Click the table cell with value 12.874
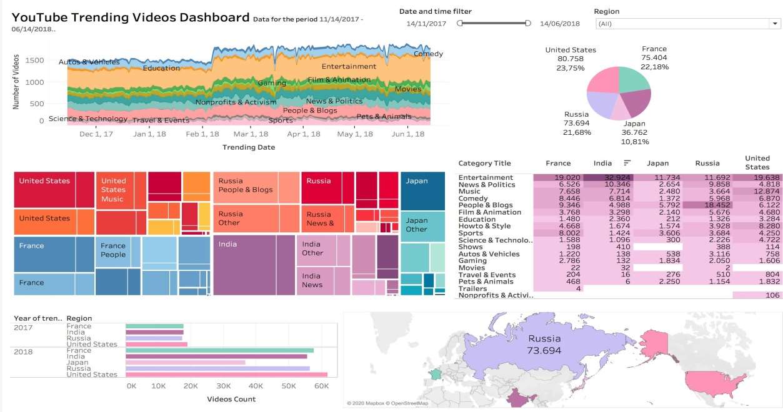The width and height of the screenshot is (783, 412). tap(757, 191)
